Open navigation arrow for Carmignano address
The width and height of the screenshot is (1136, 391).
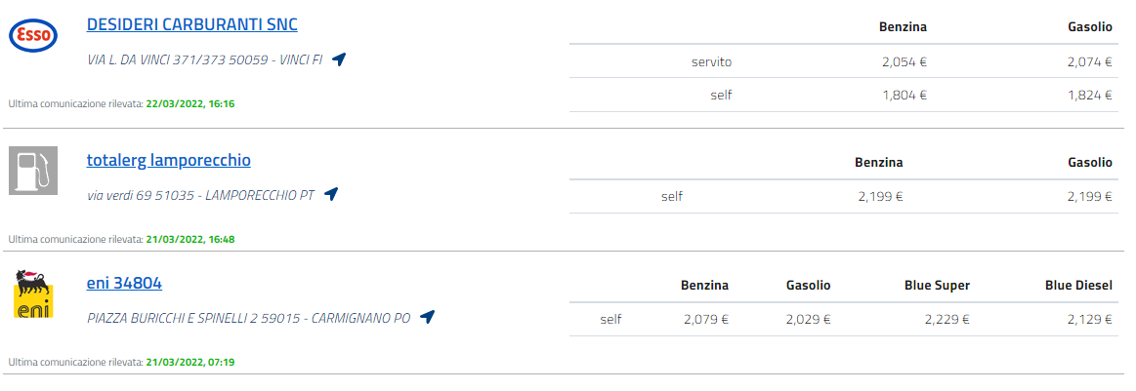[x=427, y=317]
